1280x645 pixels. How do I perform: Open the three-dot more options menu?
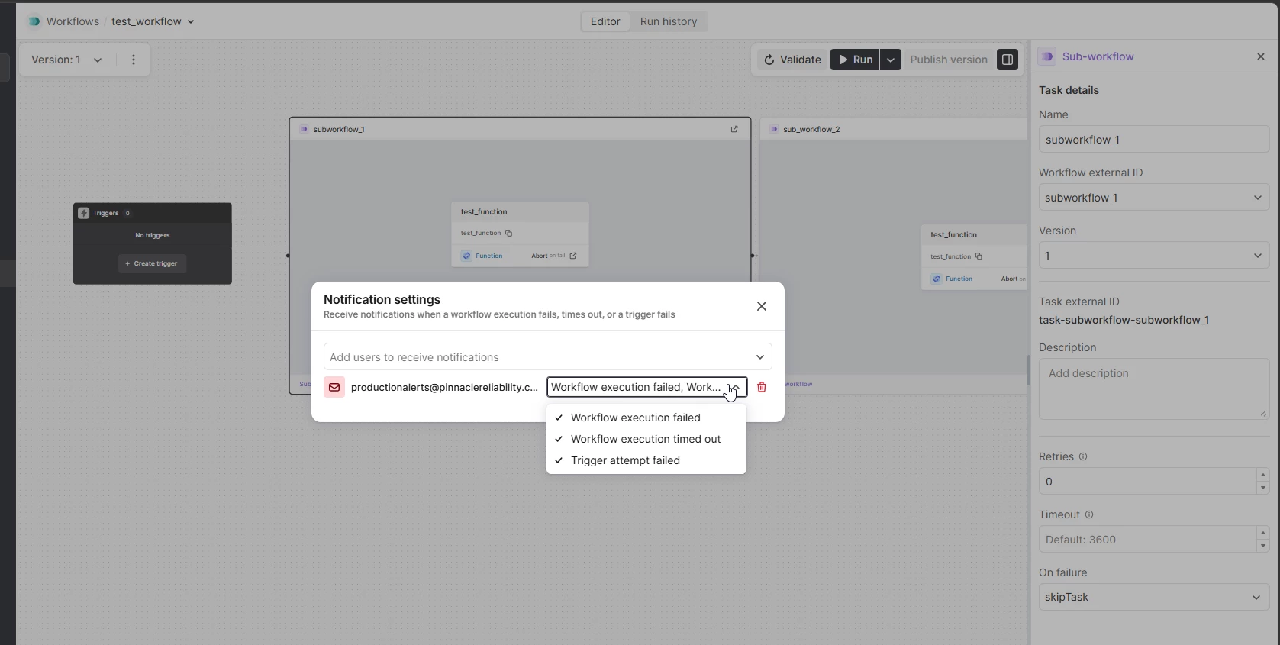click(134, 60)
